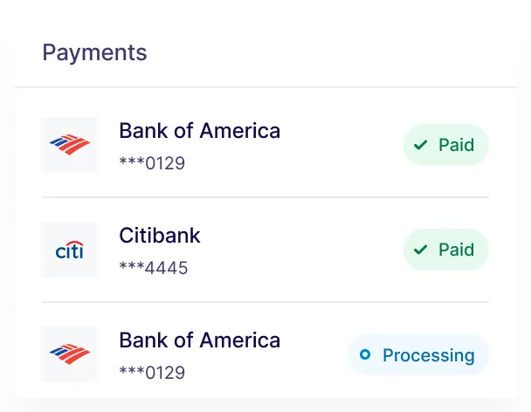531x412 pixels.
Task: Click checkmark icon in Citibank's Paid badge
Action: 421,250
